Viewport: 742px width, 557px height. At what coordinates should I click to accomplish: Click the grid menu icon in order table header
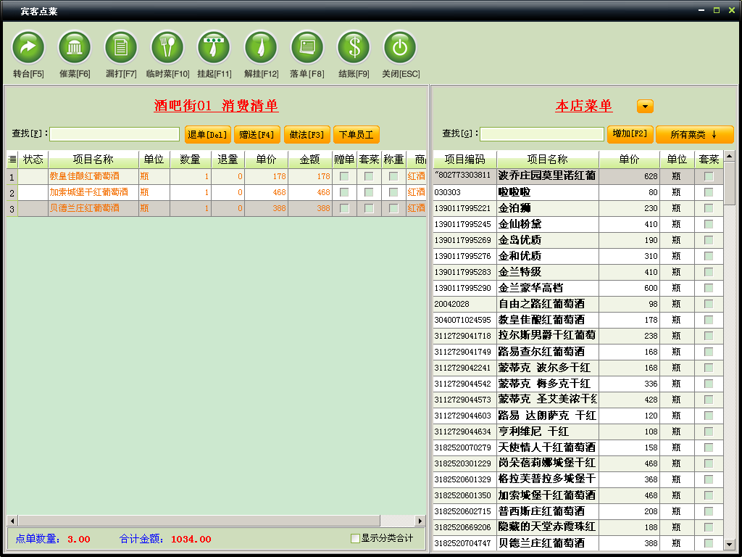(x=12, y=160)
